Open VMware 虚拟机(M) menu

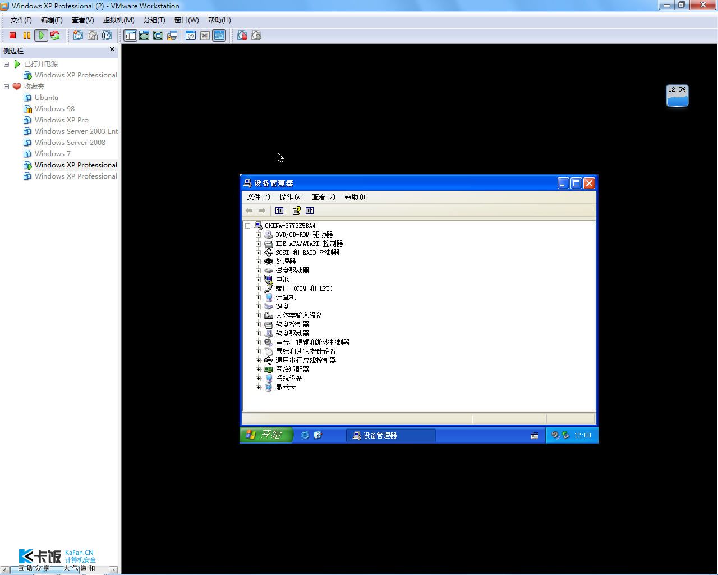click(118, 20)
